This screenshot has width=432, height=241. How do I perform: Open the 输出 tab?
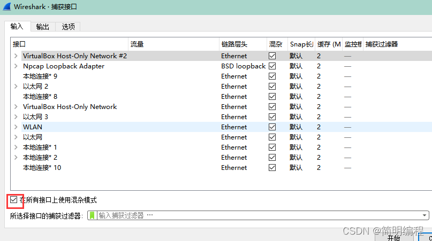pos(43,27)
